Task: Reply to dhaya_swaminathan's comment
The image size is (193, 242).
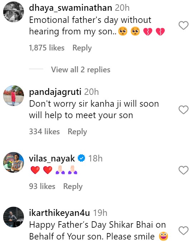Action: click(x=82, y=48)
